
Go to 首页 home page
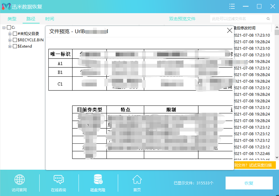137,179
